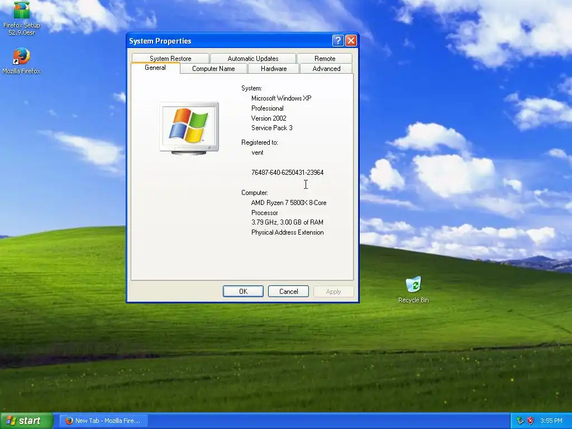Click the Service Pack 3 line
The height and width of the screenshot is (429, 572).
point(272,128)
